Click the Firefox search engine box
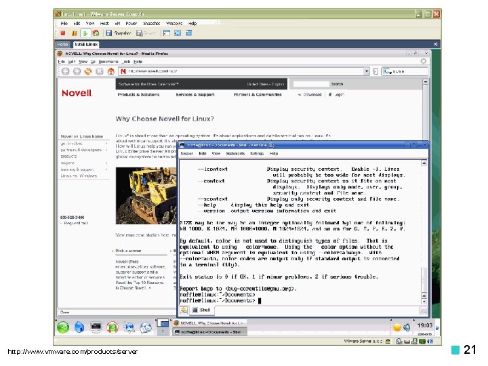This screenshot has width=488, height=366. click(405, 71)
